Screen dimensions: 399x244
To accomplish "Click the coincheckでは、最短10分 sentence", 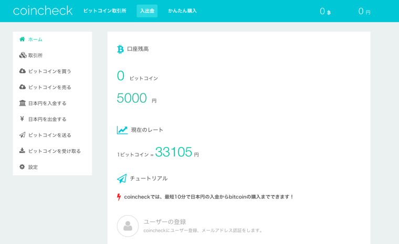I will tap(209, 197).
